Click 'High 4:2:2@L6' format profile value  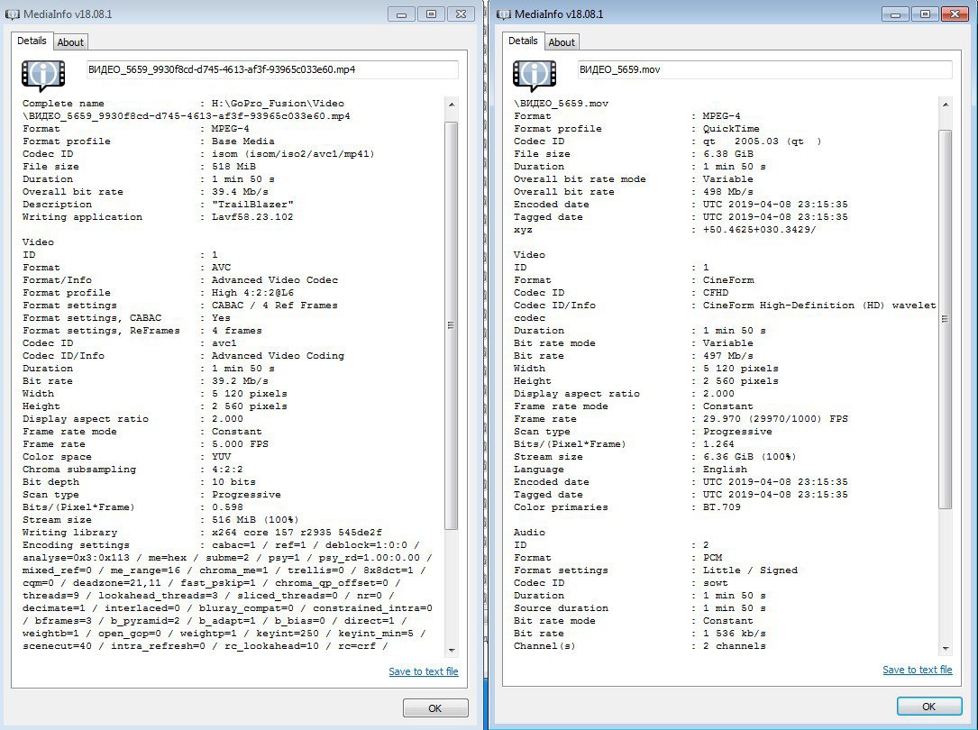point(252,292)
